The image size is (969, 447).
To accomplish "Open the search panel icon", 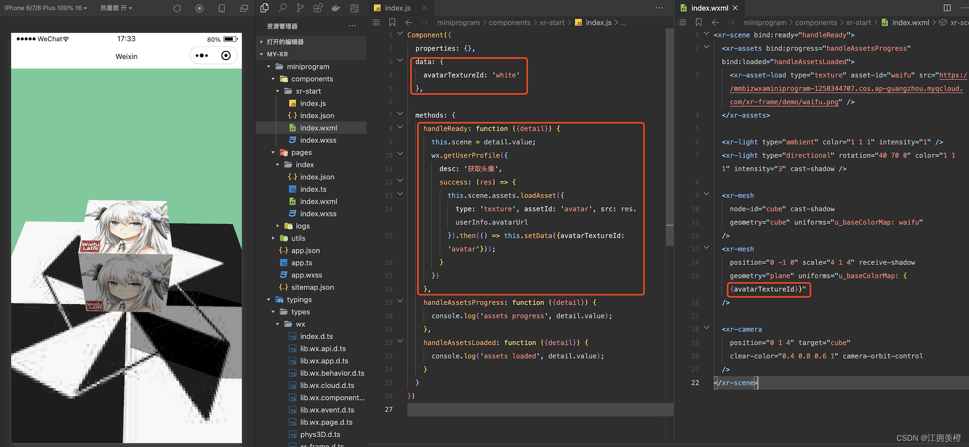I will tap(282, 8).
